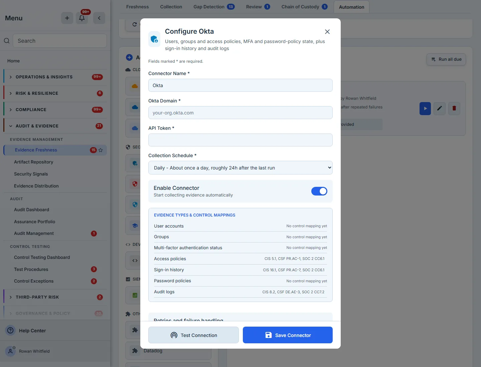481x367 pixels.
Task: Click the refresh icon behind the dialog
Action: [135, 24]
